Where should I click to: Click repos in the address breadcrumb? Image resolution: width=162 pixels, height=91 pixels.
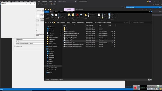73,22
